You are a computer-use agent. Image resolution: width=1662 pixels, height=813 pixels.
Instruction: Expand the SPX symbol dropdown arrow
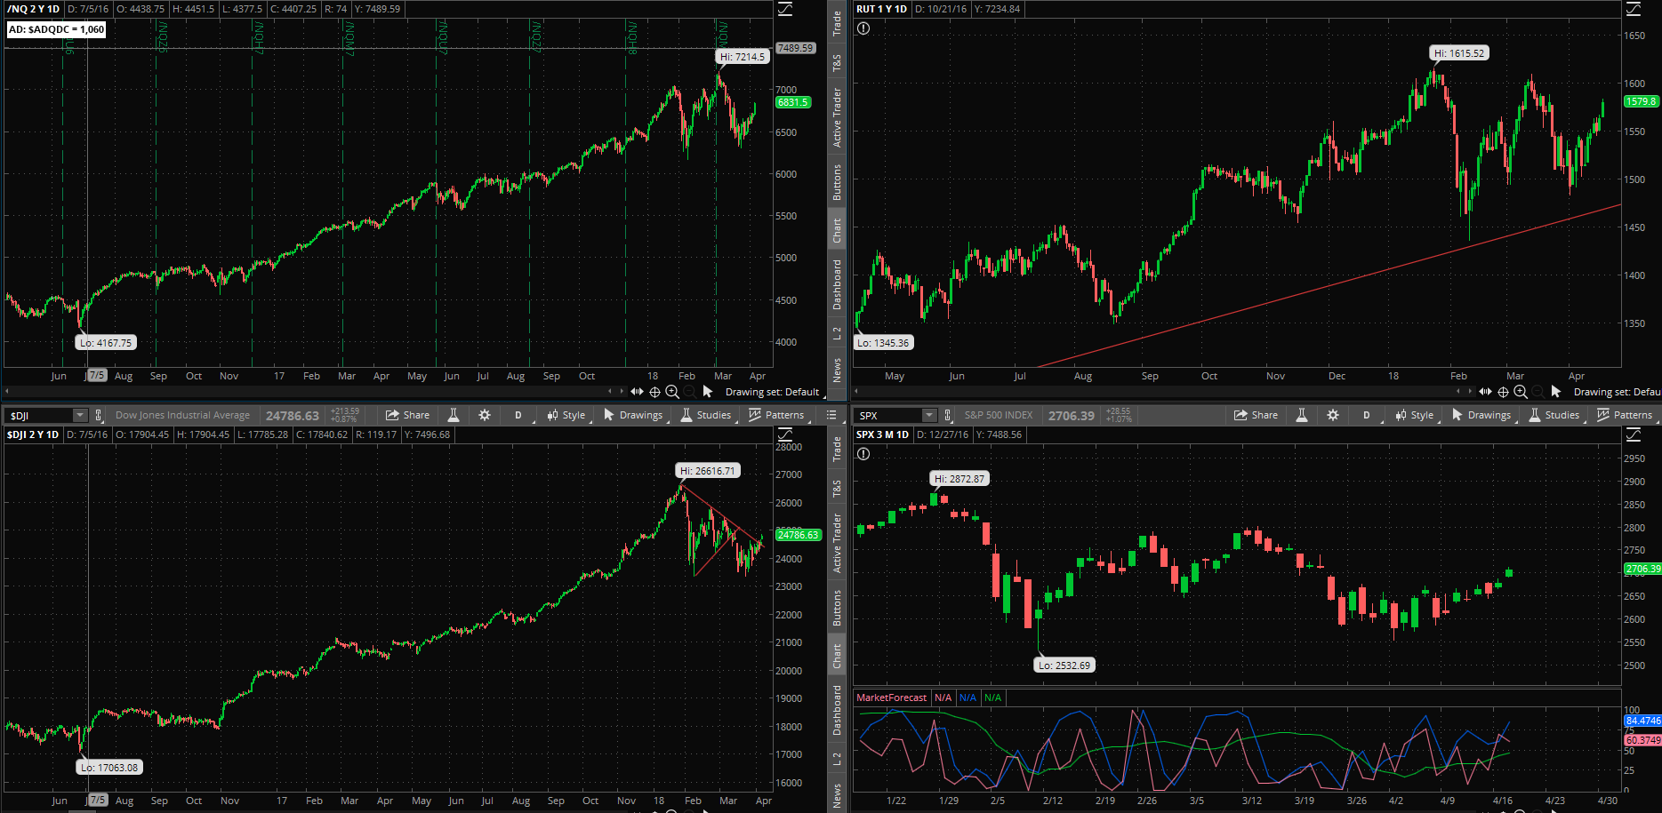pyautogui.click(x=929, y=415)
